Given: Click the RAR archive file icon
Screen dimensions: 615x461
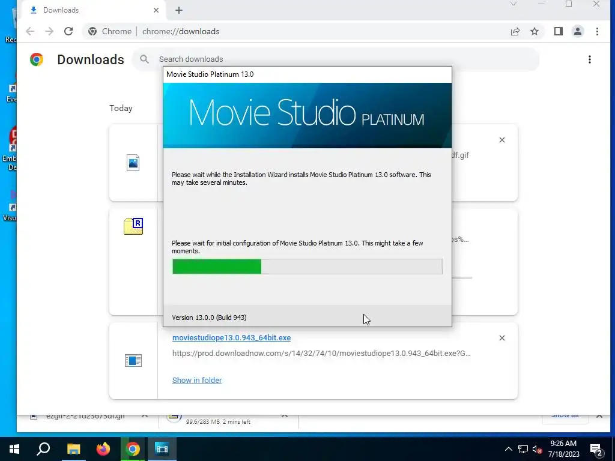Looking at the screenshot, I should coord(133,226).
